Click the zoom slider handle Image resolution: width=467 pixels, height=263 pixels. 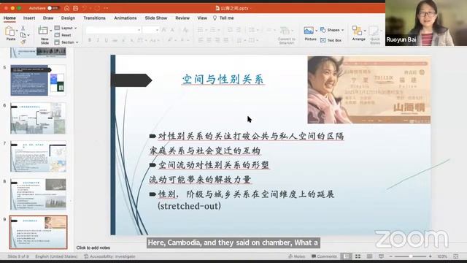pyautogui.click(x=410, y=256)
